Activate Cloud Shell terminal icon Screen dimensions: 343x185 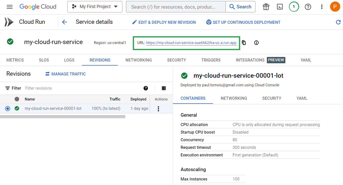(280, 7)
